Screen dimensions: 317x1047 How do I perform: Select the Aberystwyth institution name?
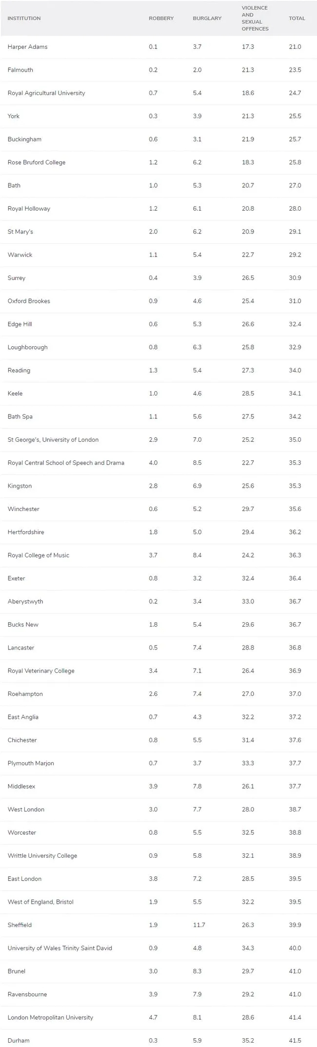[x=25, y=601]
